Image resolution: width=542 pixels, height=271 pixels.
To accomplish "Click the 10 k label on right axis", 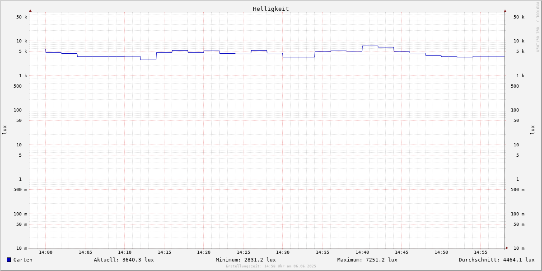I will pos(519,41).
